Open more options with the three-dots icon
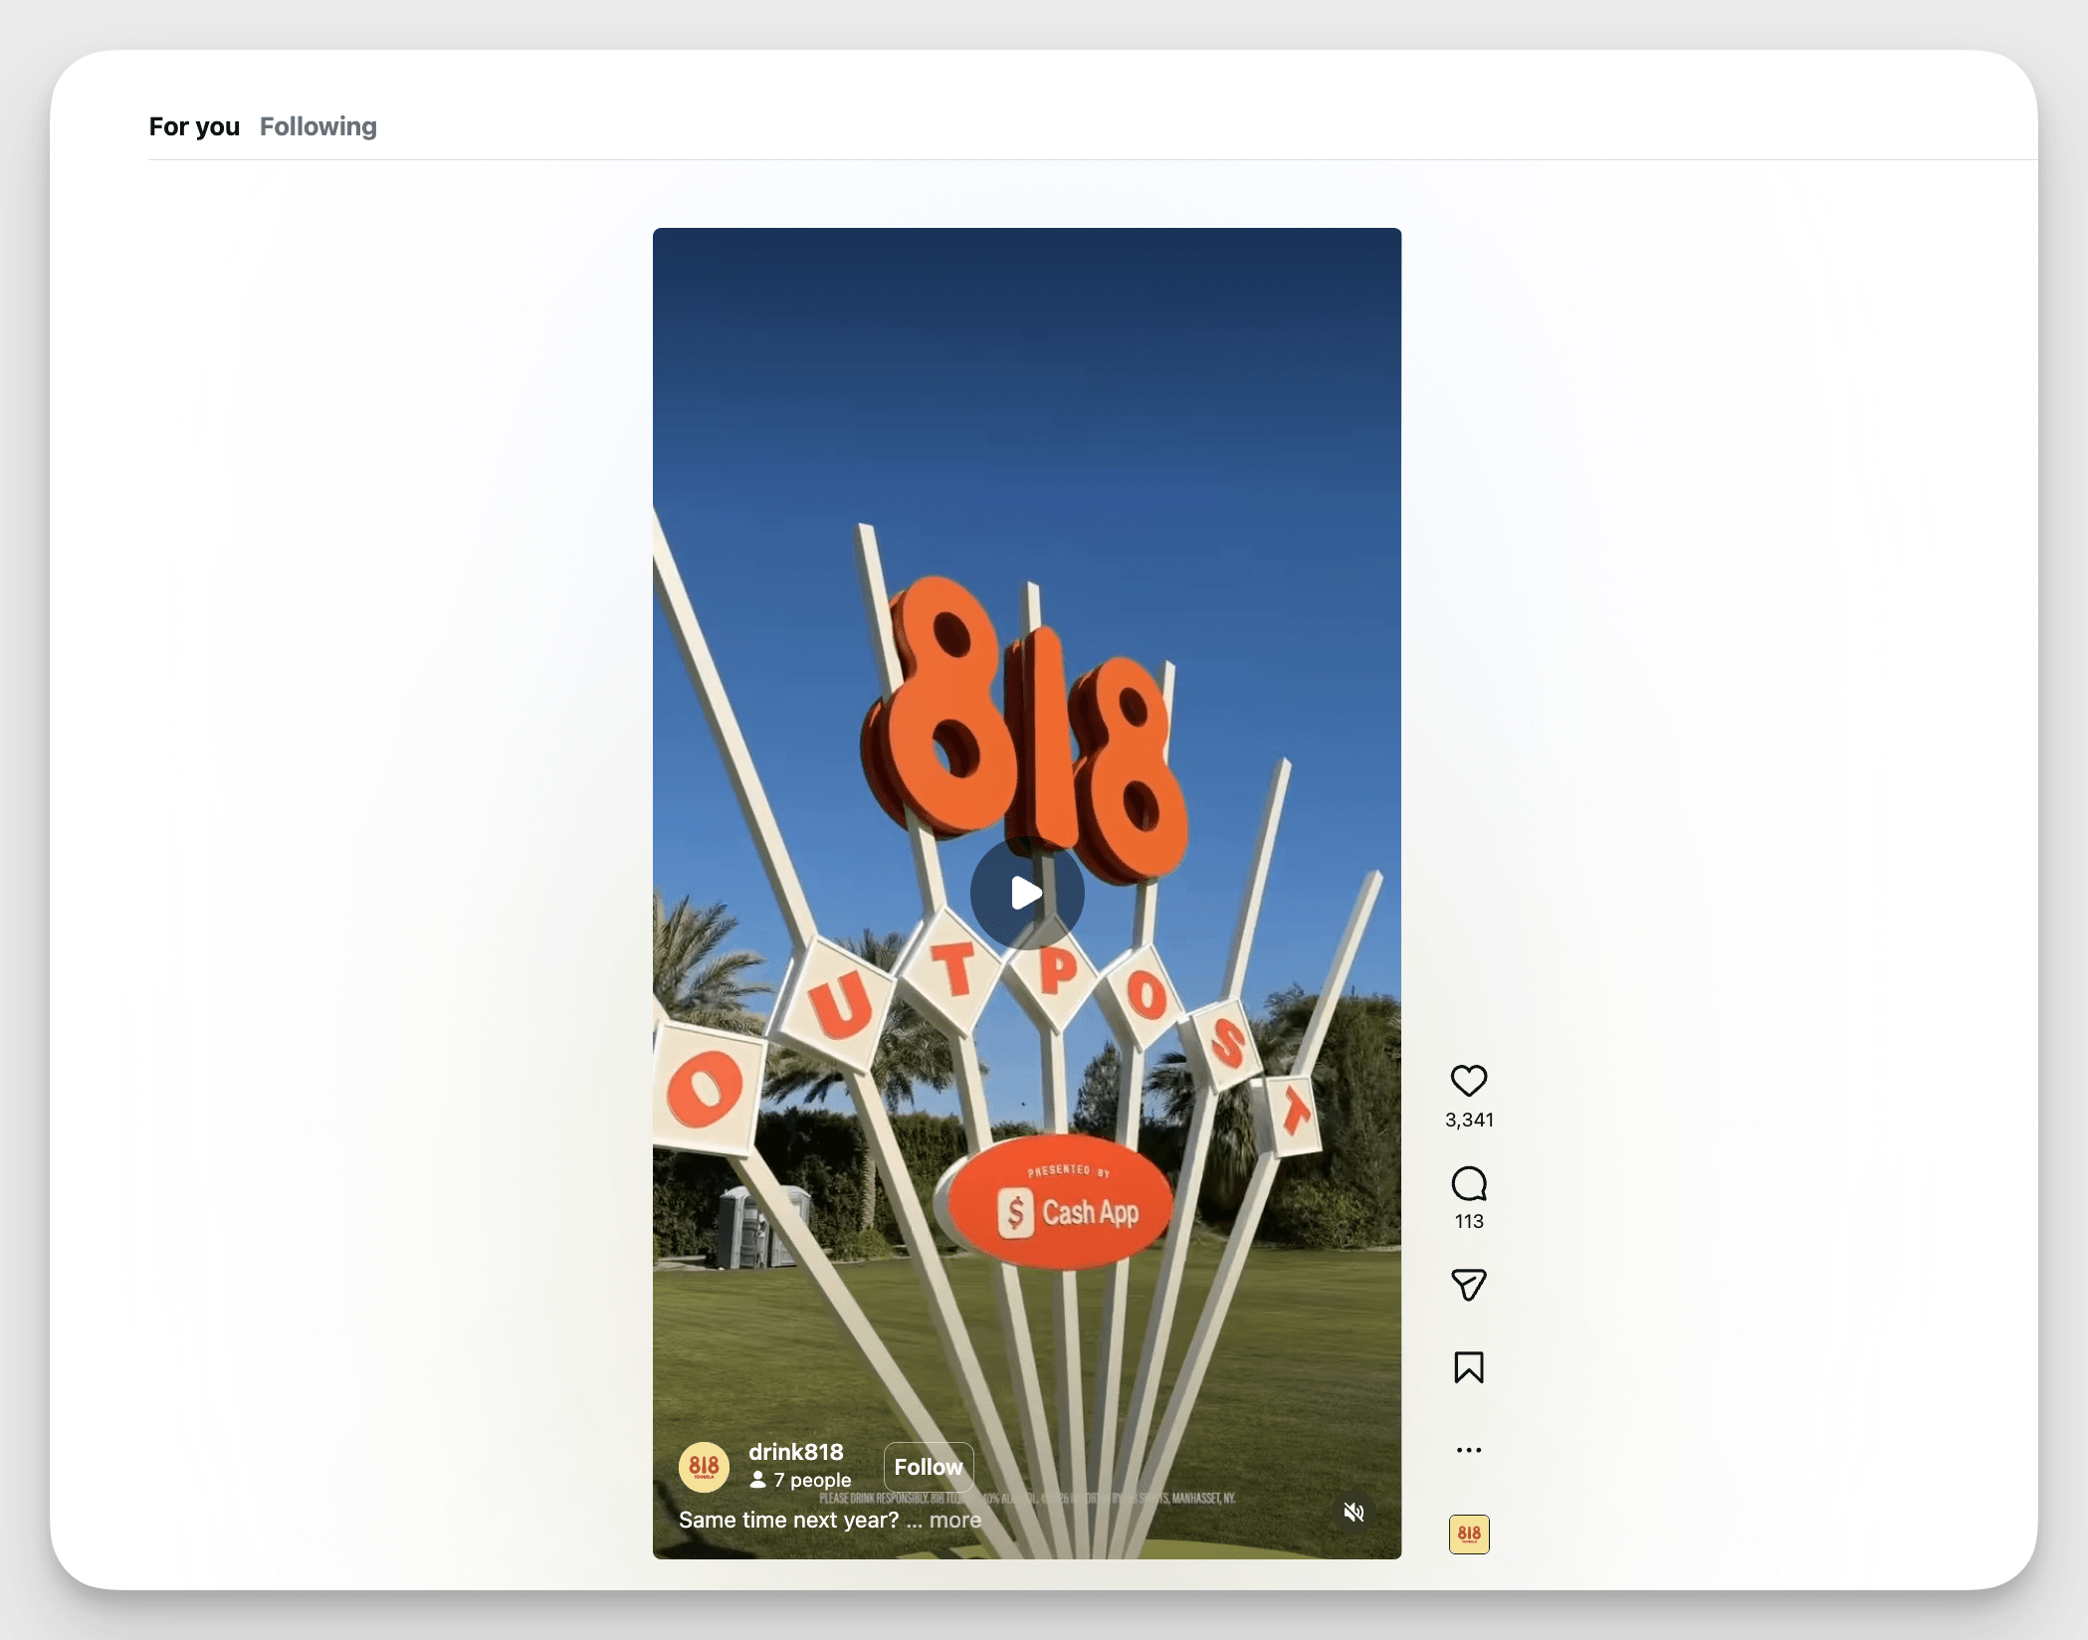 click(1469, 1449)
